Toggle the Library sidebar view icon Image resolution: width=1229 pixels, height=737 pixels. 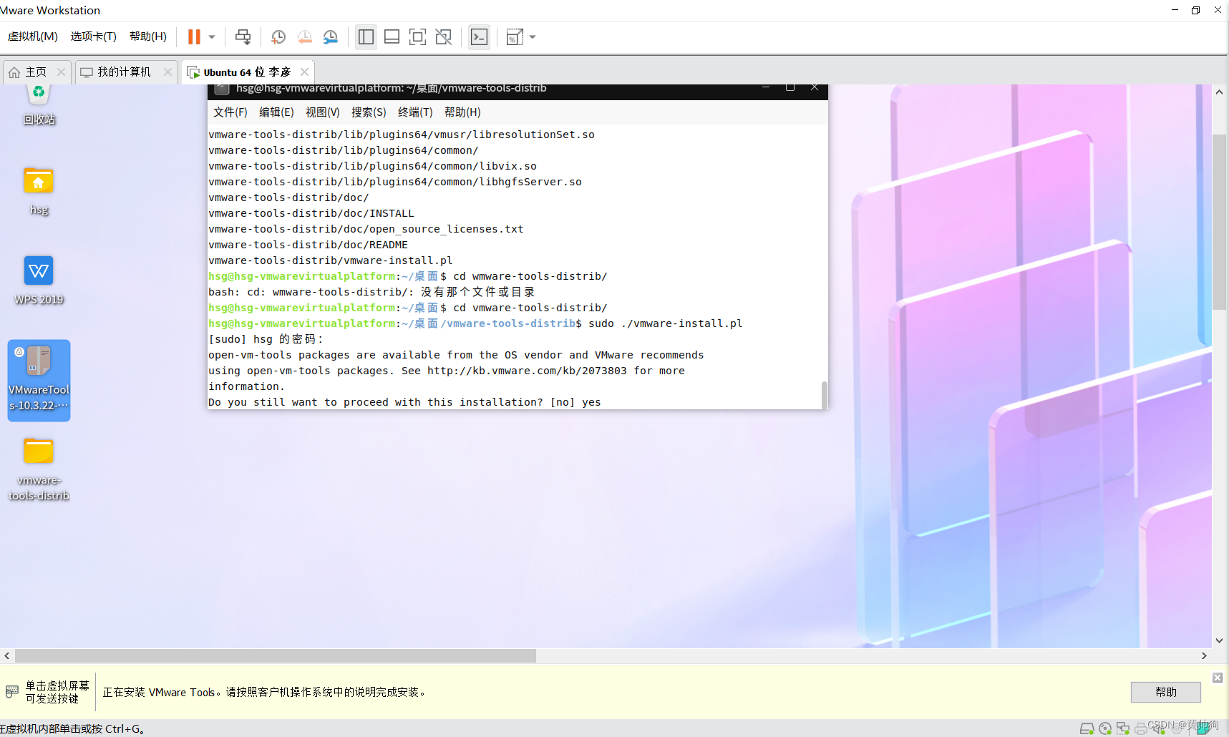click(x=366, y=36)
